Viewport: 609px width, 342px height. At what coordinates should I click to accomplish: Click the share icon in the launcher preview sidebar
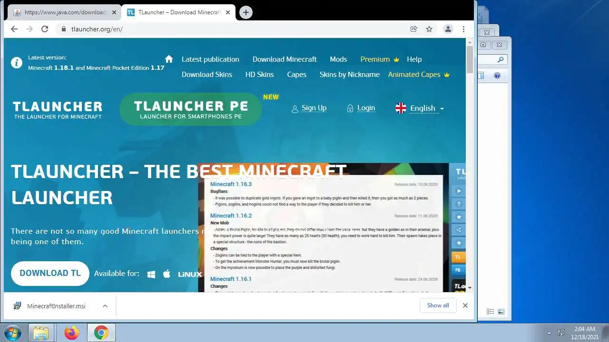(x=459, y=230)
